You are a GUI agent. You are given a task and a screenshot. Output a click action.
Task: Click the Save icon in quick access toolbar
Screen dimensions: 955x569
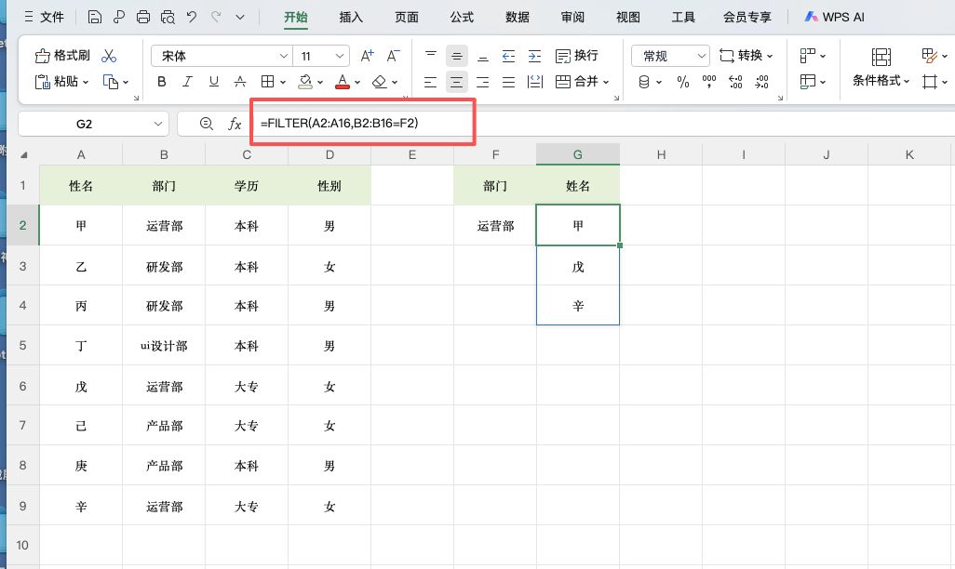[95, 17]
